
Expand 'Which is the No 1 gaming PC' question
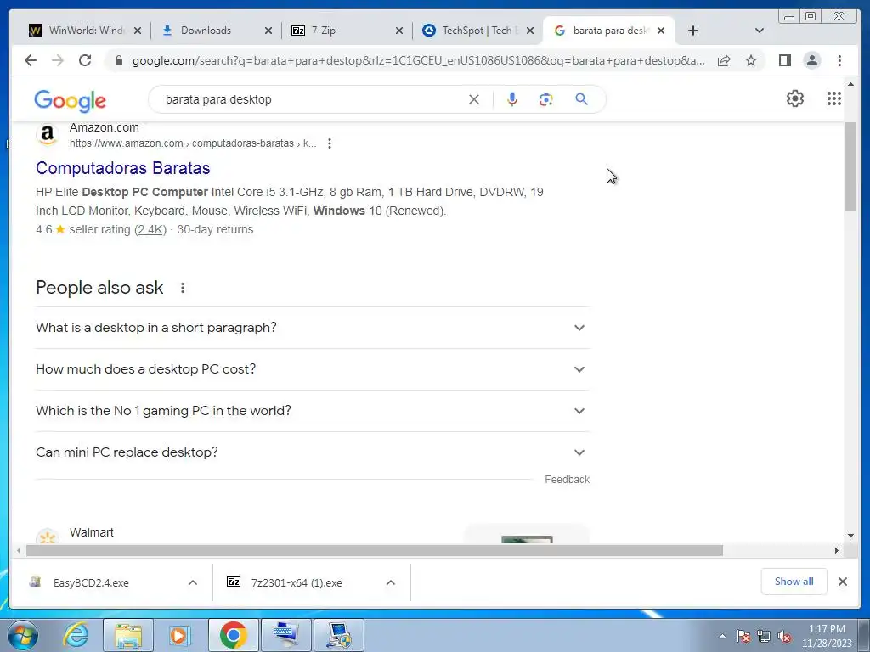[313, 411]
